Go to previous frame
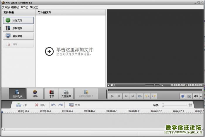The width and height of the screenshot is (205, 137). [x=126, y=96]
